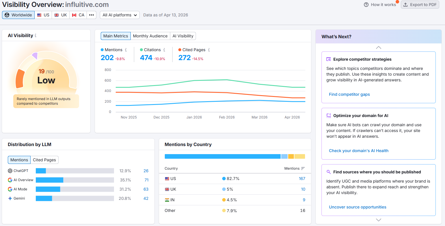This screenshot has width=445, height=226.
Task: Click the India flag in country table
Action: click(x=167, y=200)
